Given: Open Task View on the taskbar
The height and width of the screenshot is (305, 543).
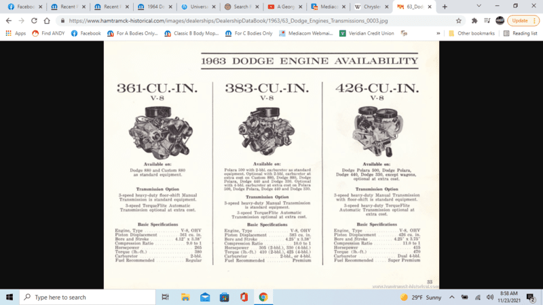Looking at the screenshot, I should click(165, 297).
